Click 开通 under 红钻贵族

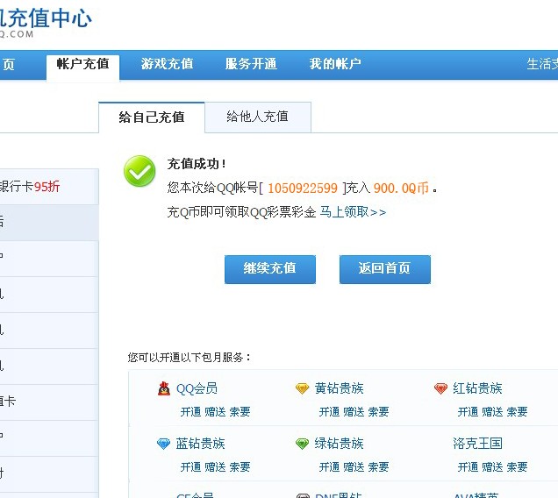click(468, 412)
